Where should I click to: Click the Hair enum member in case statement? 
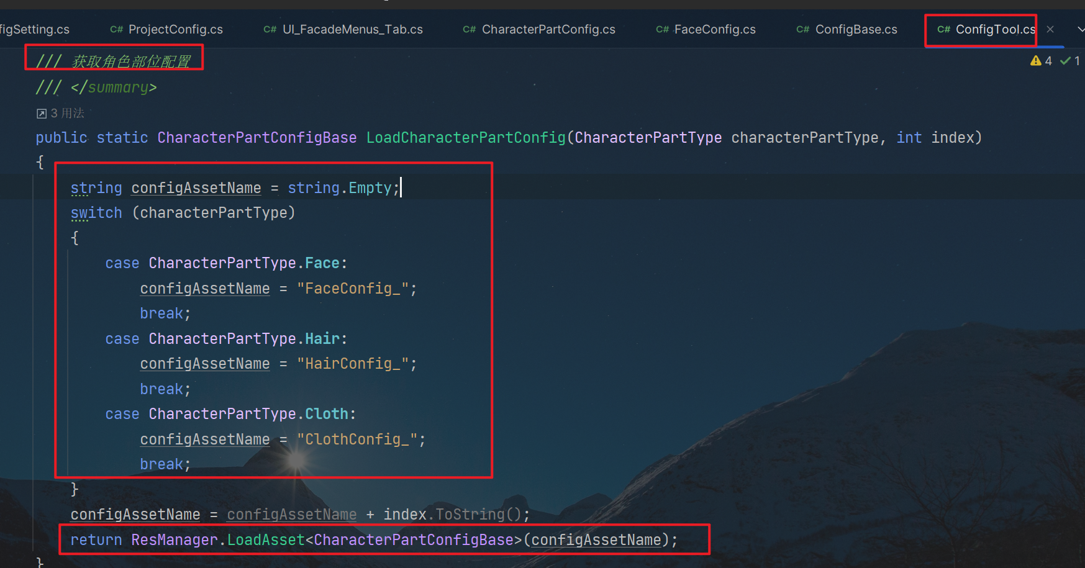322,339
